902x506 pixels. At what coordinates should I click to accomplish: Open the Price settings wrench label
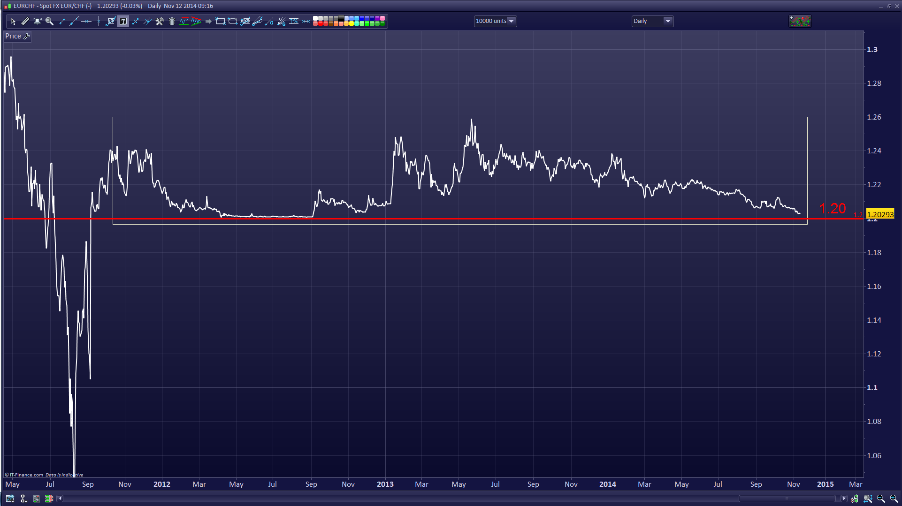(x=17, y=36)
